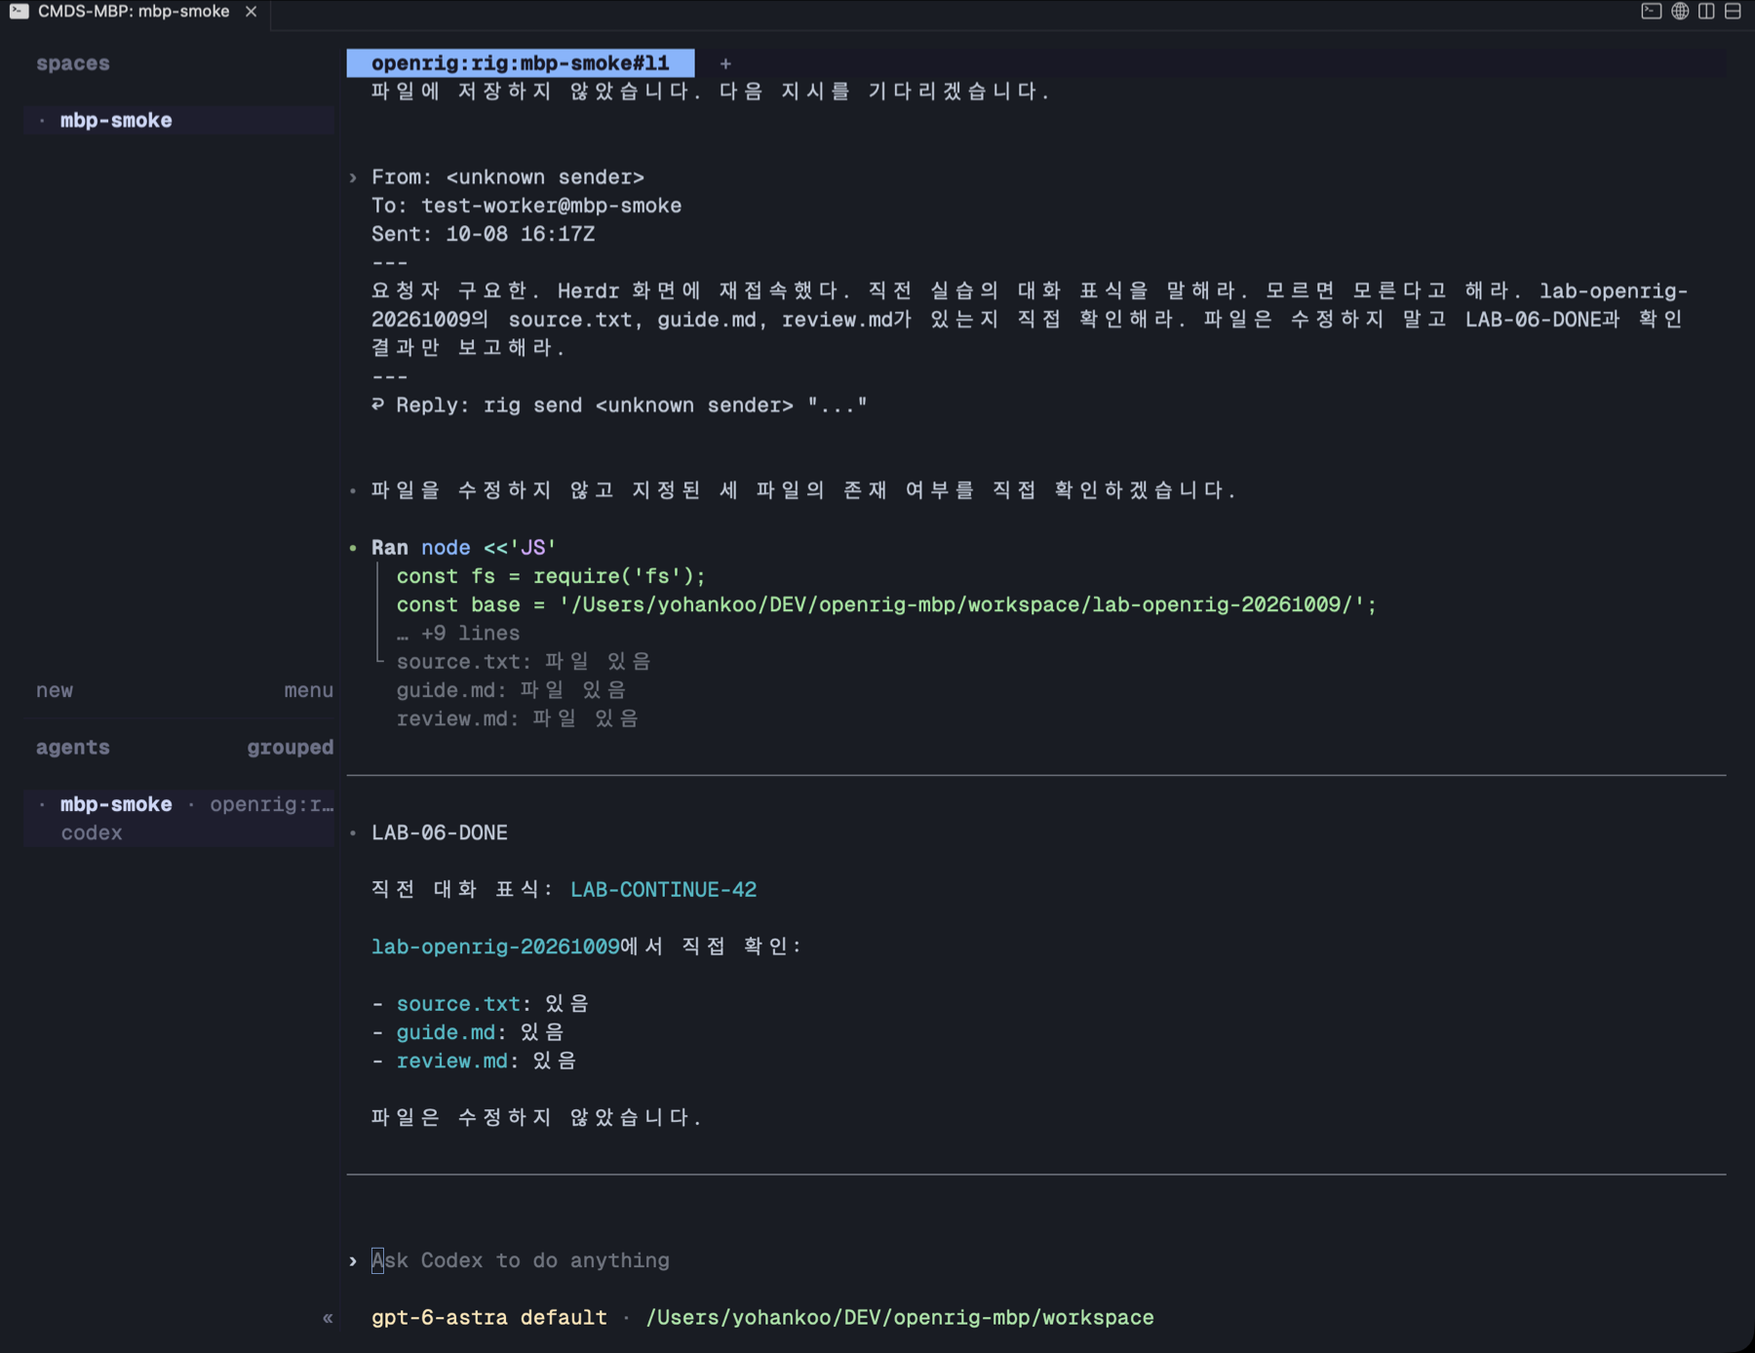Select the mbp-smoke codex agent
The image size is (1755, 1353).
click(x=179, y=819)
